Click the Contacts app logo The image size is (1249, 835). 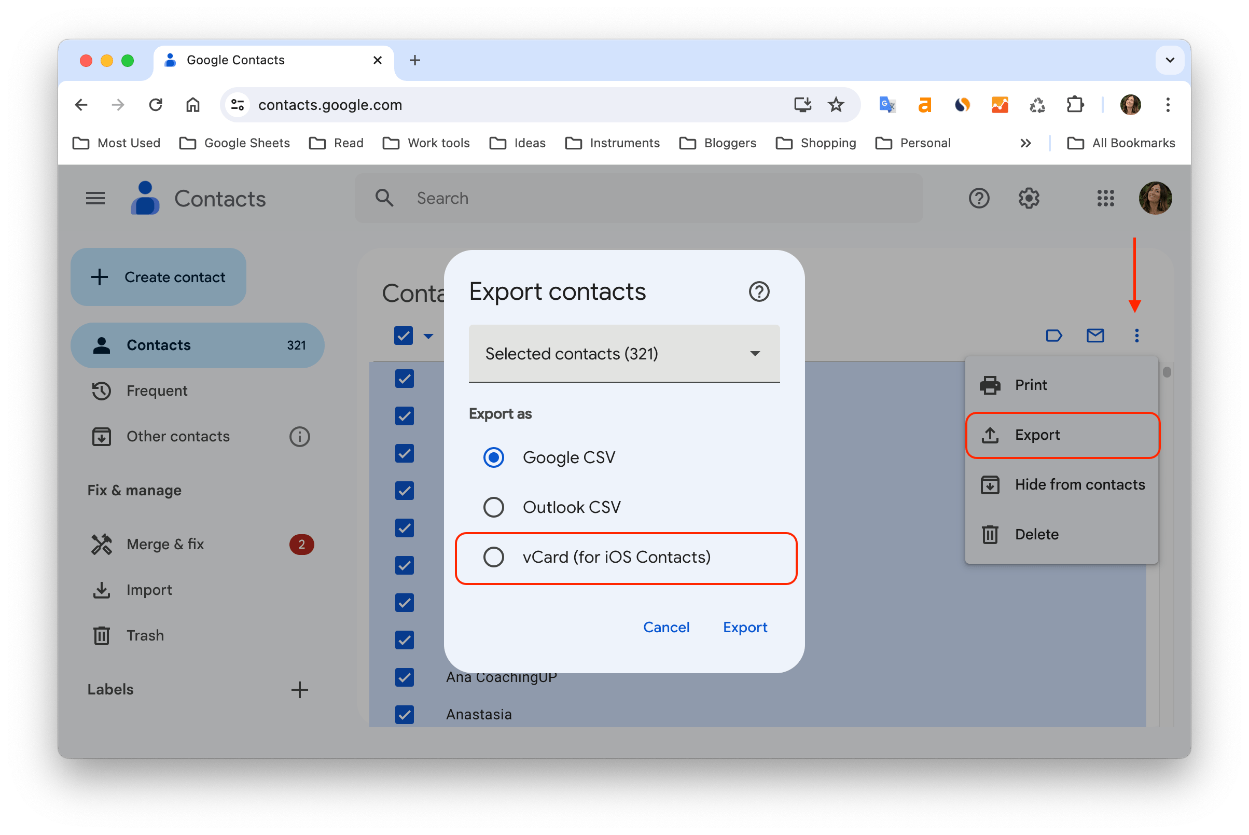point(145,199)
